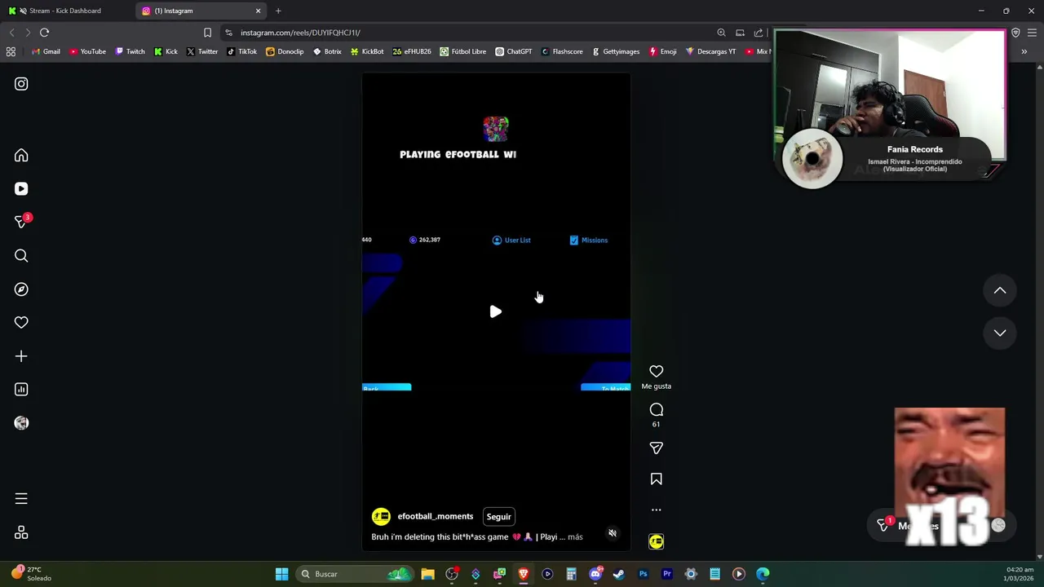1044x587 pixels.
Task: Open Reels in the Instagram sidebar
Action: [x=21, y=189]
